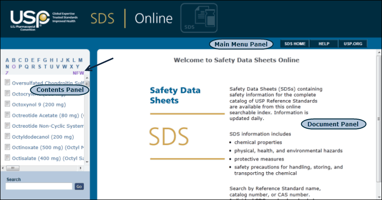Select letter T in the alphabet index
382x200 pixels.
[x=45, y=67]
